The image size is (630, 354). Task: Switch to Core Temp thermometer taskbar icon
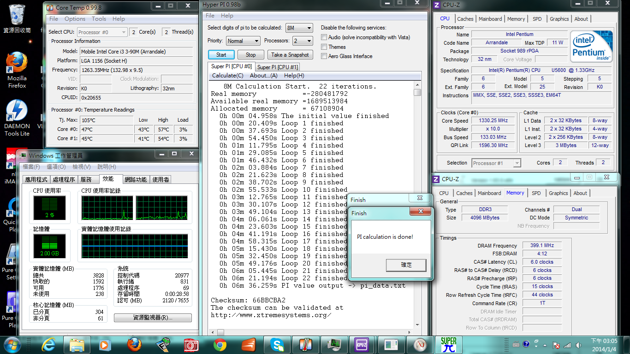coord(306,344)
